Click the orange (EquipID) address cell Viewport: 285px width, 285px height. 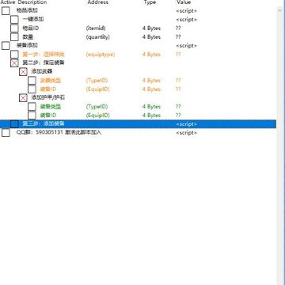[x=97, y=89]
